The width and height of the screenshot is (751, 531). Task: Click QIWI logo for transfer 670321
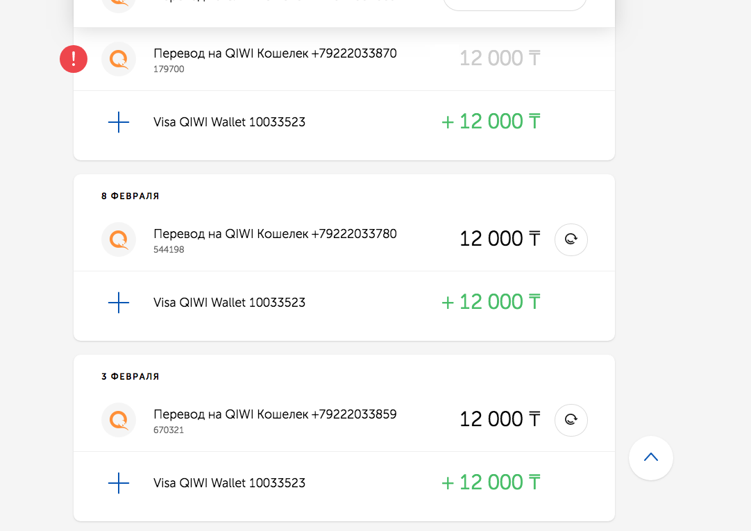coord(119,420)
